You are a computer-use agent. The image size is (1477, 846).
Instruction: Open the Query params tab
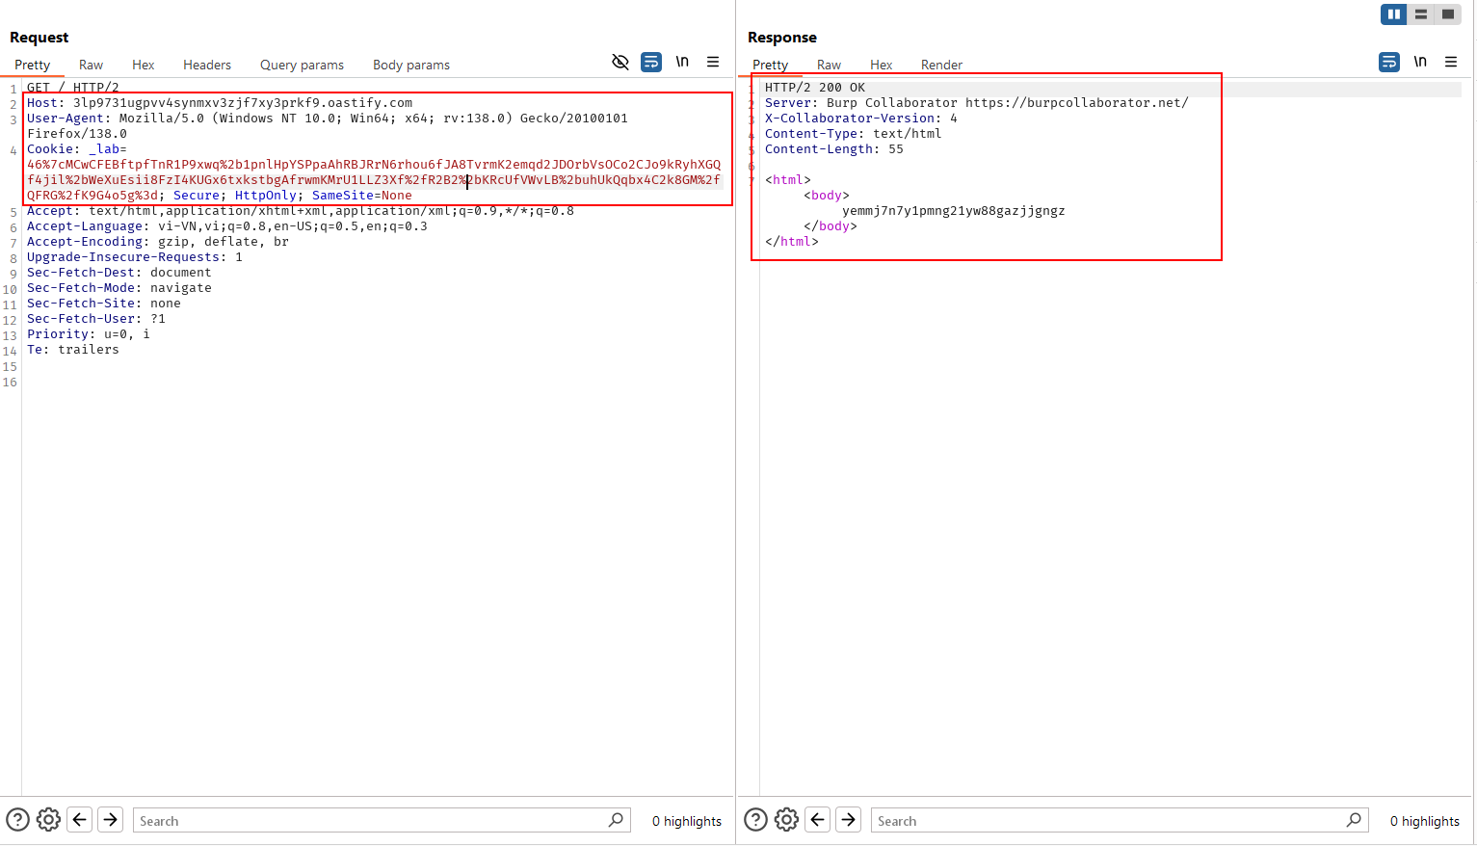click(302, 65)
